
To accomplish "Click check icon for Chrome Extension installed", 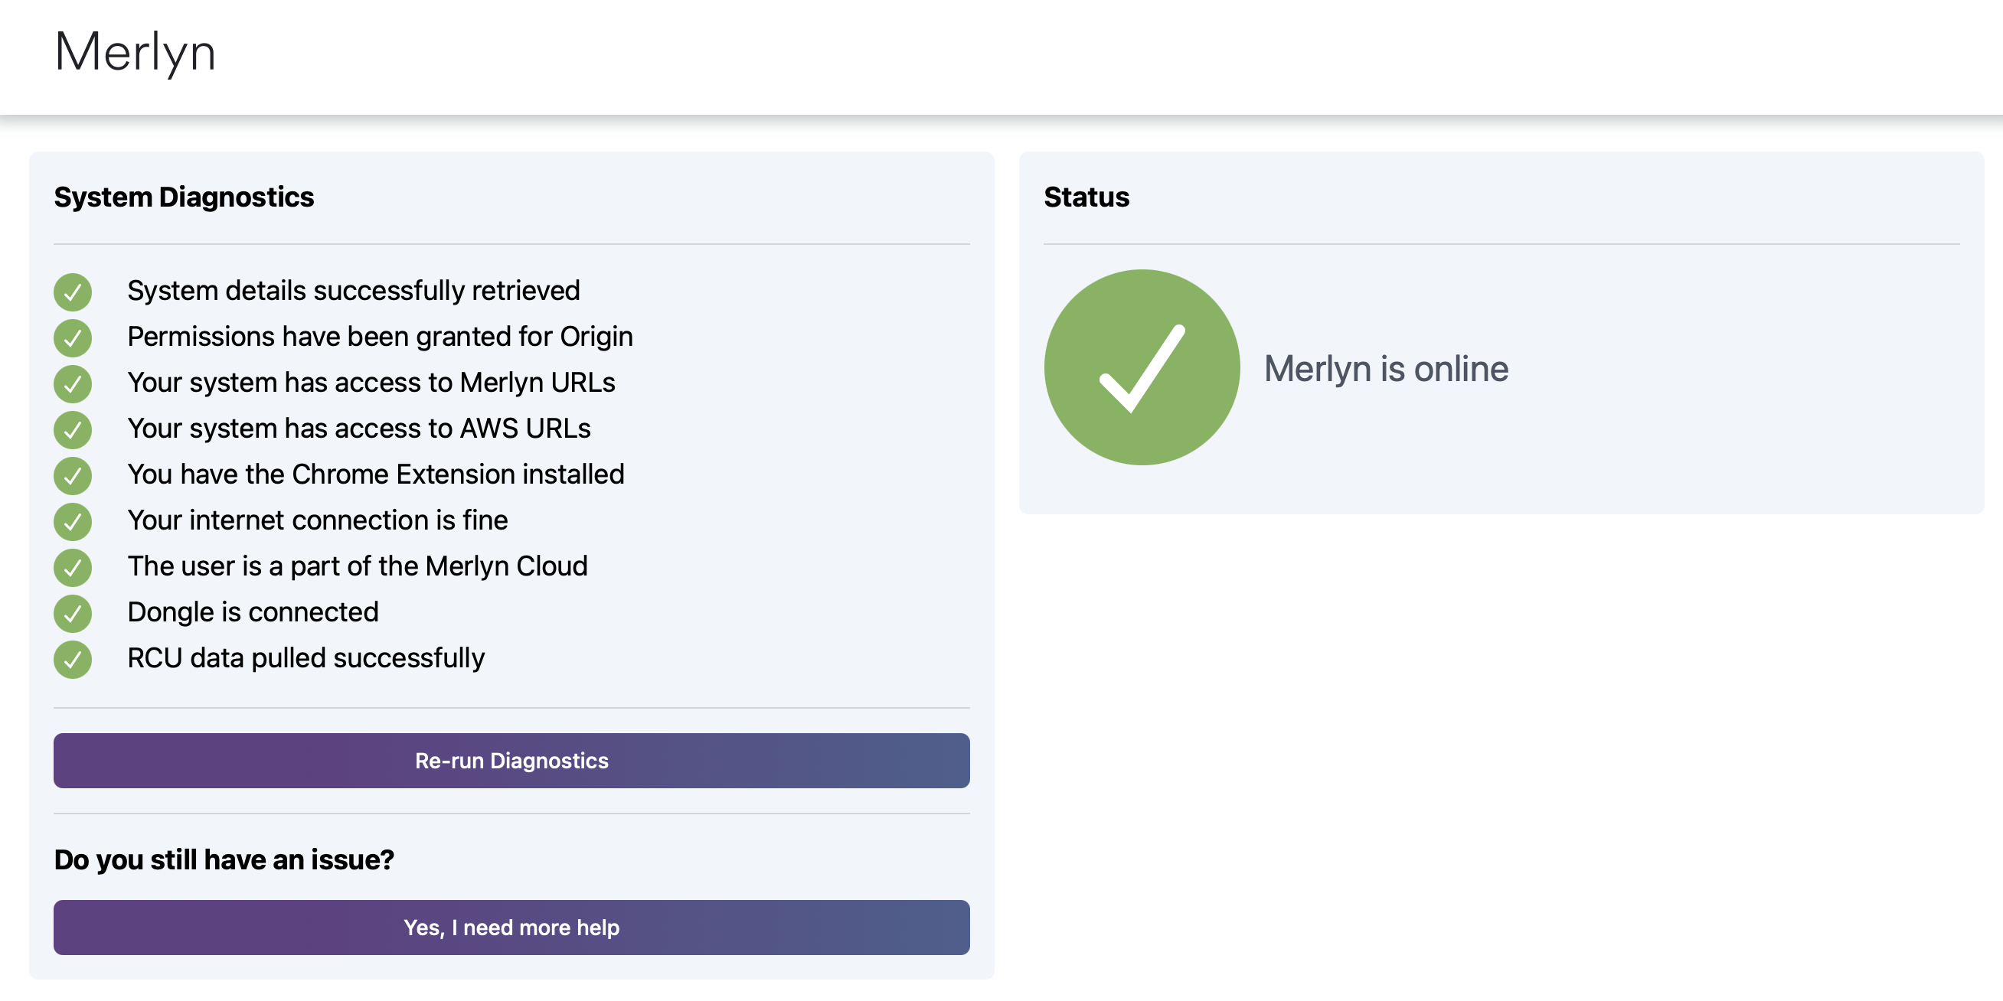I will click(x=72, y=476).
